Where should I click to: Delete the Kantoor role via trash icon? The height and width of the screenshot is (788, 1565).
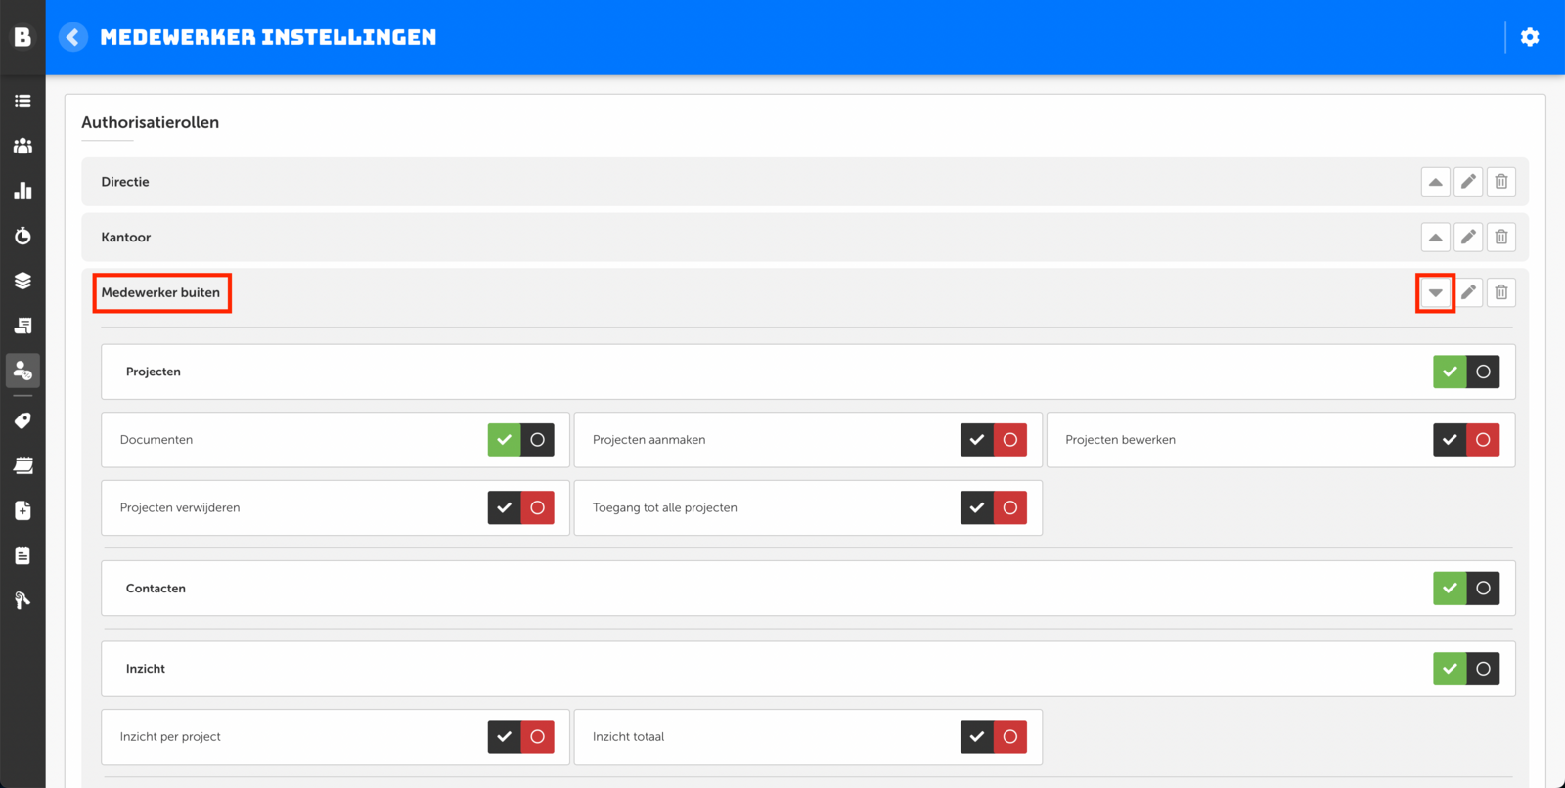pyautogui.click(x=1501, y=238)
